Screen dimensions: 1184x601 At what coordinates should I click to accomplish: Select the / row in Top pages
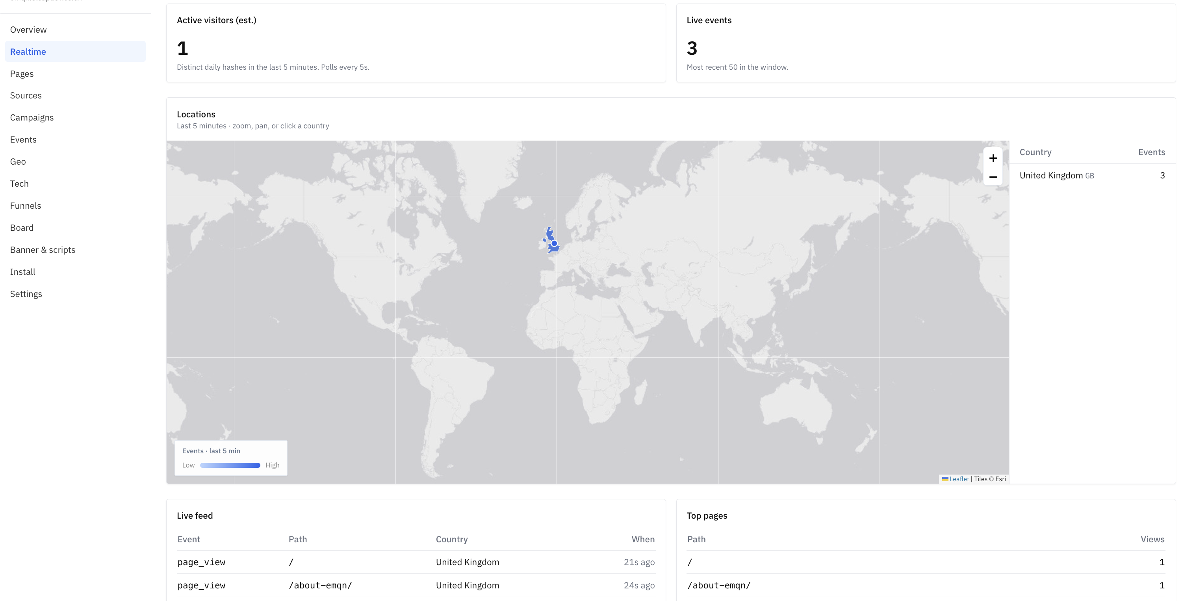(926, 562)
